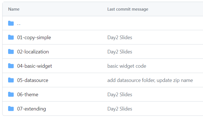This screenshot has width=203, height=120.
Task: Click the 04-basic-widget folder icon
Action: click(x=11, y=66)
